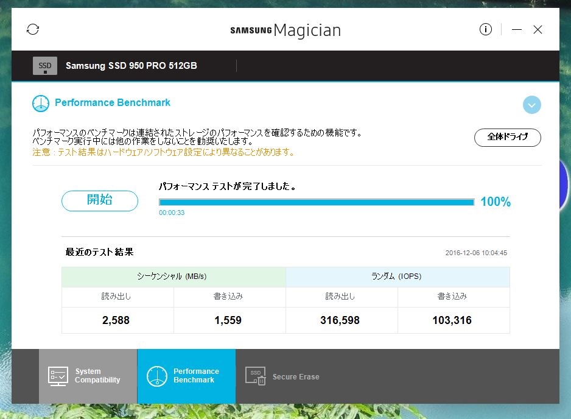Click the benchmark progress bar
The width and height of the screenshot is (571, 419).
317,202
